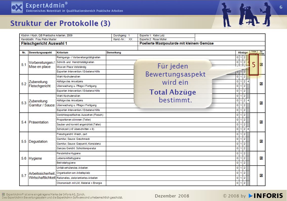
Task: Click criterion 'Persönliche Hygiene'
Action: (69, 154)
